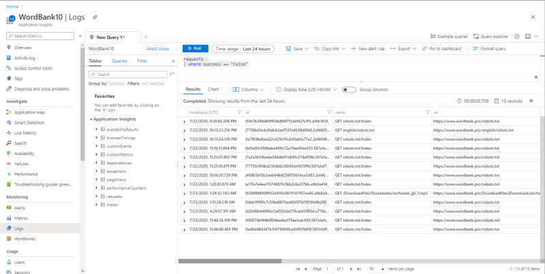Toggle the Group columns switch
This screenshot has width=545, height=274.
[349, 90]
